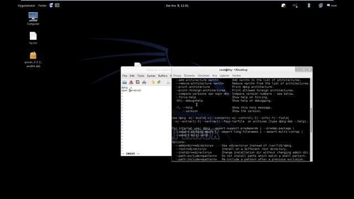Click '--print-architecture' text in terminal
This screenshot has width=354, height=199.
coord(192,87)
